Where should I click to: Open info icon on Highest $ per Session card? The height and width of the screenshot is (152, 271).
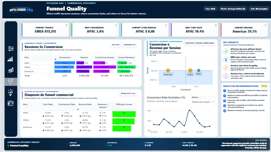166,25
